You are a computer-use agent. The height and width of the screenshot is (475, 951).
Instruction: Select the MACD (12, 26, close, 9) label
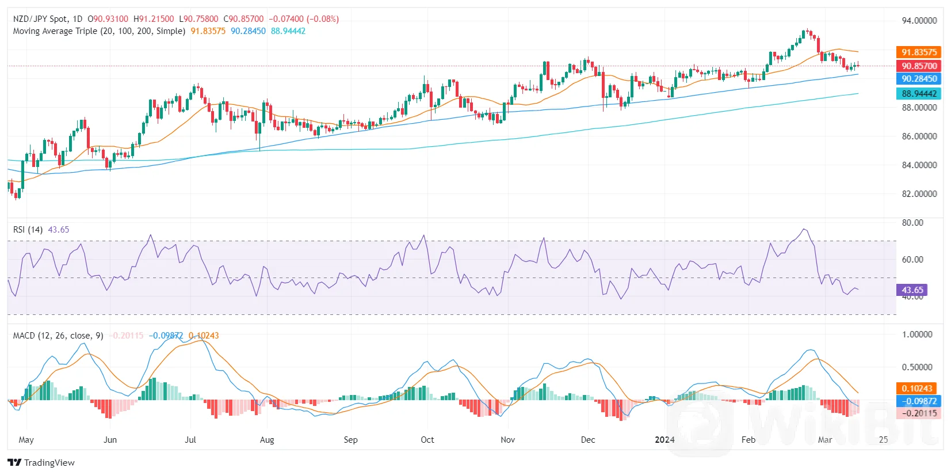coord(58,336)
